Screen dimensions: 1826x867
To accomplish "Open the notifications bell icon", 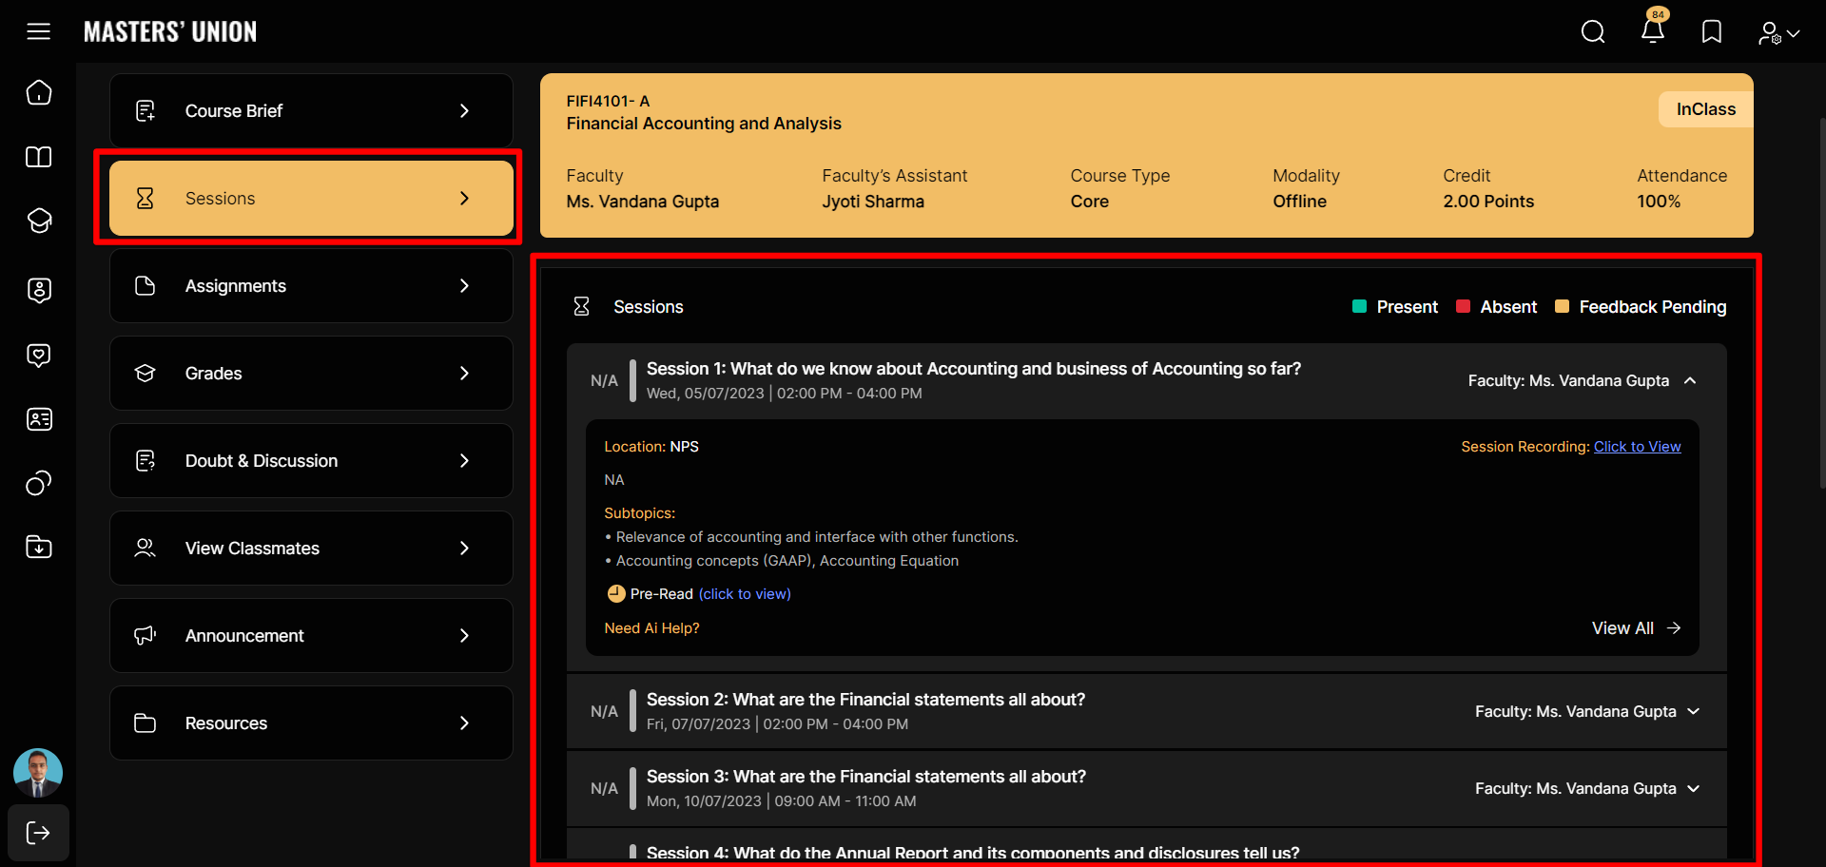I will 1653,31.
